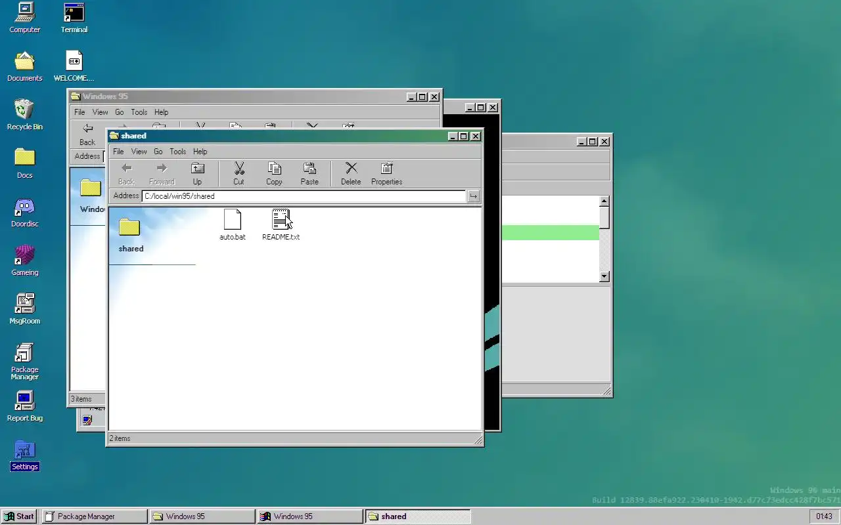Click the Paste tool in shared window
Image resolution: width=841 pixels, height=525 pixels.
[309, 174]
